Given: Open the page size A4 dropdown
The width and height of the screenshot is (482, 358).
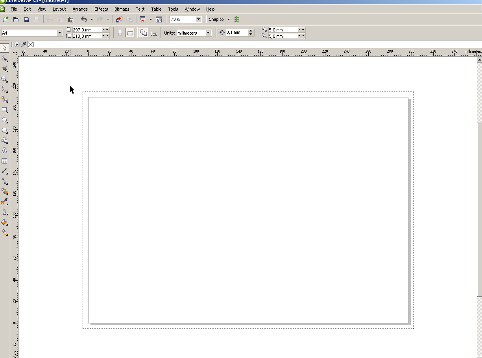Looking at the screenshot, I should [x=60, y=33].
